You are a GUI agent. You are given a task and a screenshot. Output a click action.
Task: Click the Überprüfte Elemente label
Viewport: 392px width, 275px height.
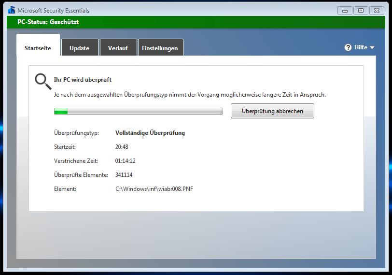coord(81,175)
